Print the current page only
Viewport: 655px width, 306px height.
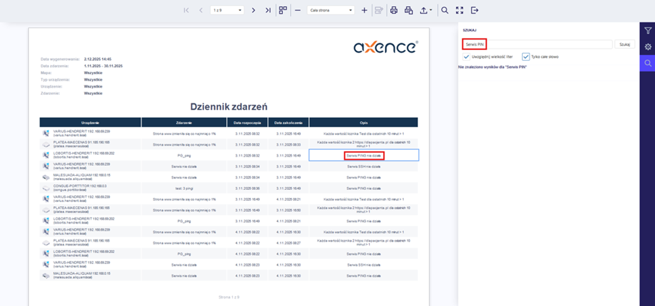pos(409,10)
